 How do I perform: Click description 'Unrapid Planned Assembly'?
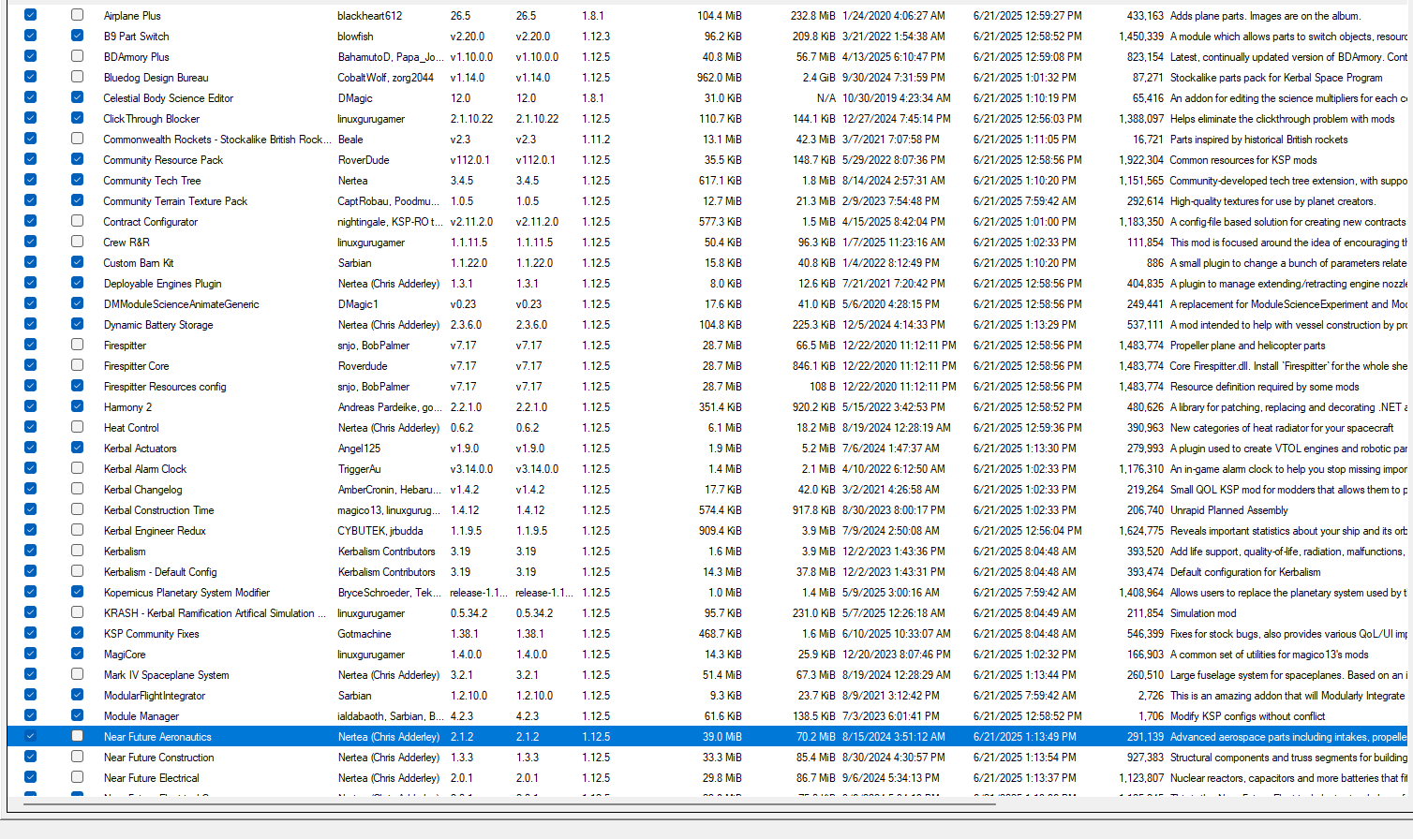[x=1229, y=510]
